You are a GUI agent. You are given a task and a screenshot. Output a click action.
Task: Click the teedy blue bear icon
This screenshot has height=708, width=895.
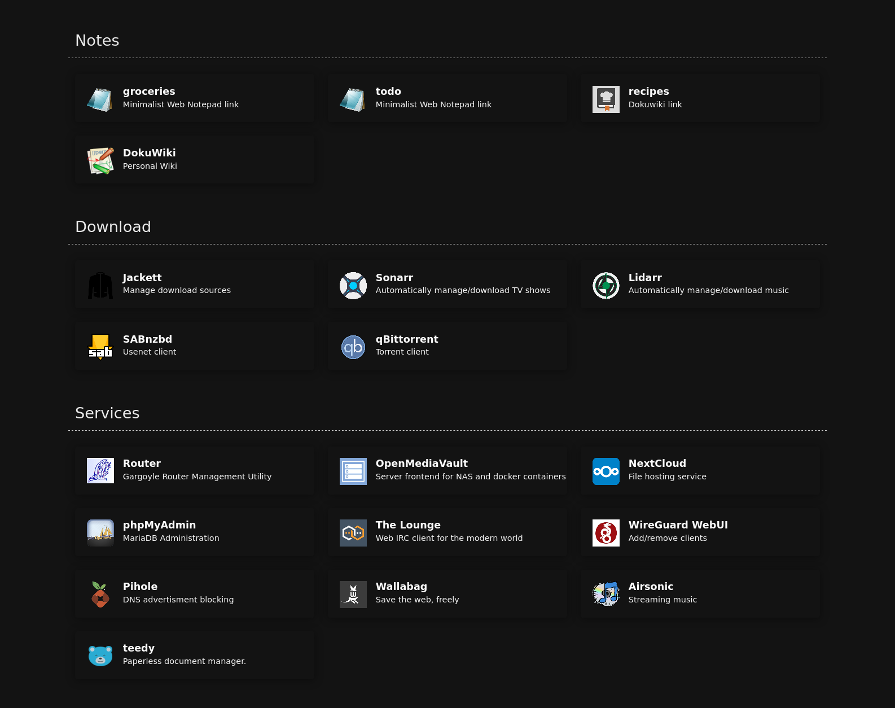pos(100,656)
